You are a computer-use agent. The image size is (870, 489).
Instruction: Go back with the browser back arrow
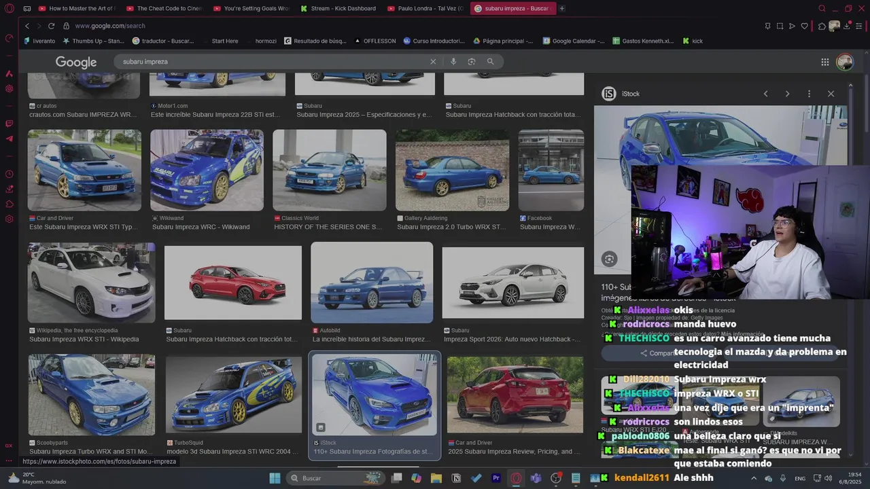pos(27,26)
